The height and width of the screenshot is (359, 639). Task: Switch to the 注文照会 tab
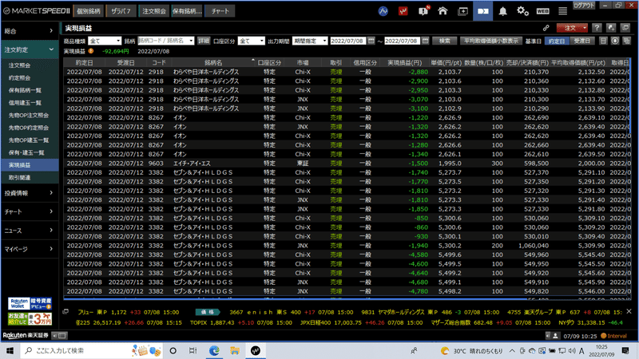(154, 11)
